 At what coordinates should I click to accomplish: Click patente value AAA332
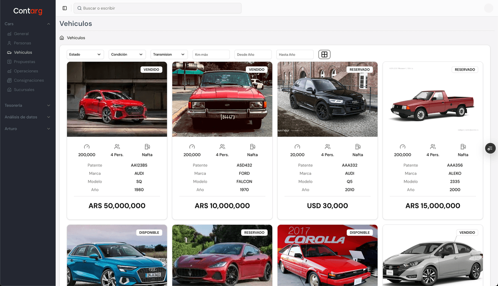point(350,165)
